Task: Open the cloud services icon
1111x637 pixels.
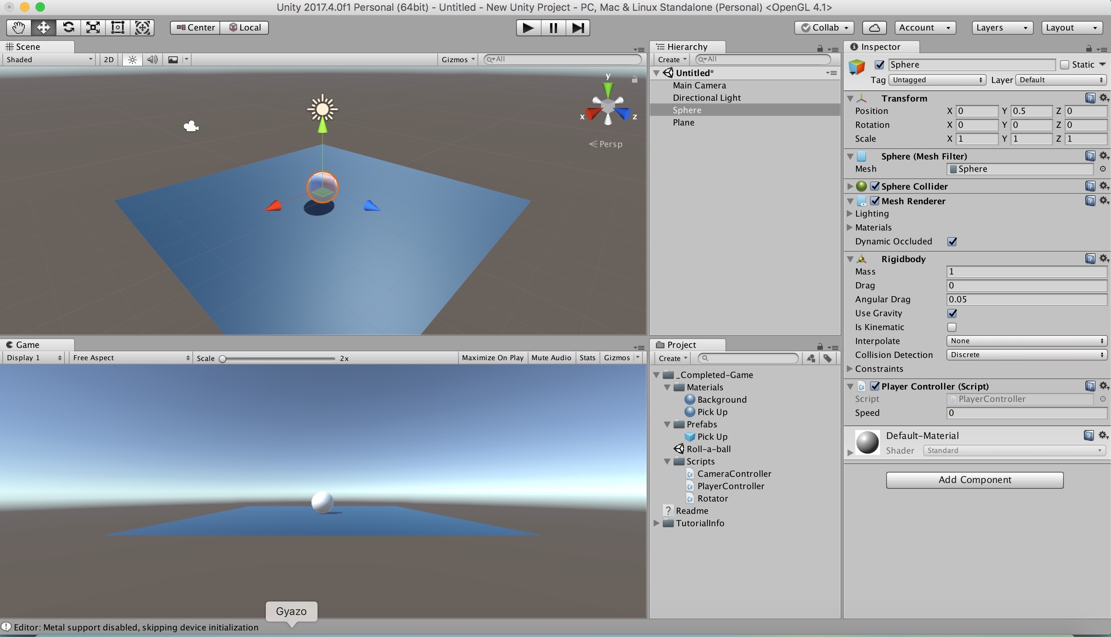Action: [874, 27]
